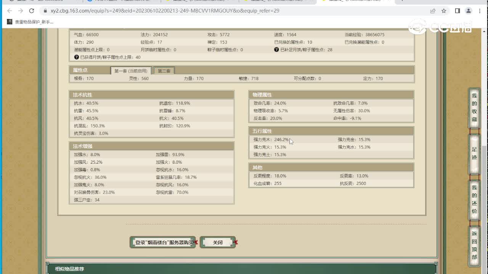Click the 致命几率: 24.0% entry
Screen dimensions: 488x274
[270, 103]
